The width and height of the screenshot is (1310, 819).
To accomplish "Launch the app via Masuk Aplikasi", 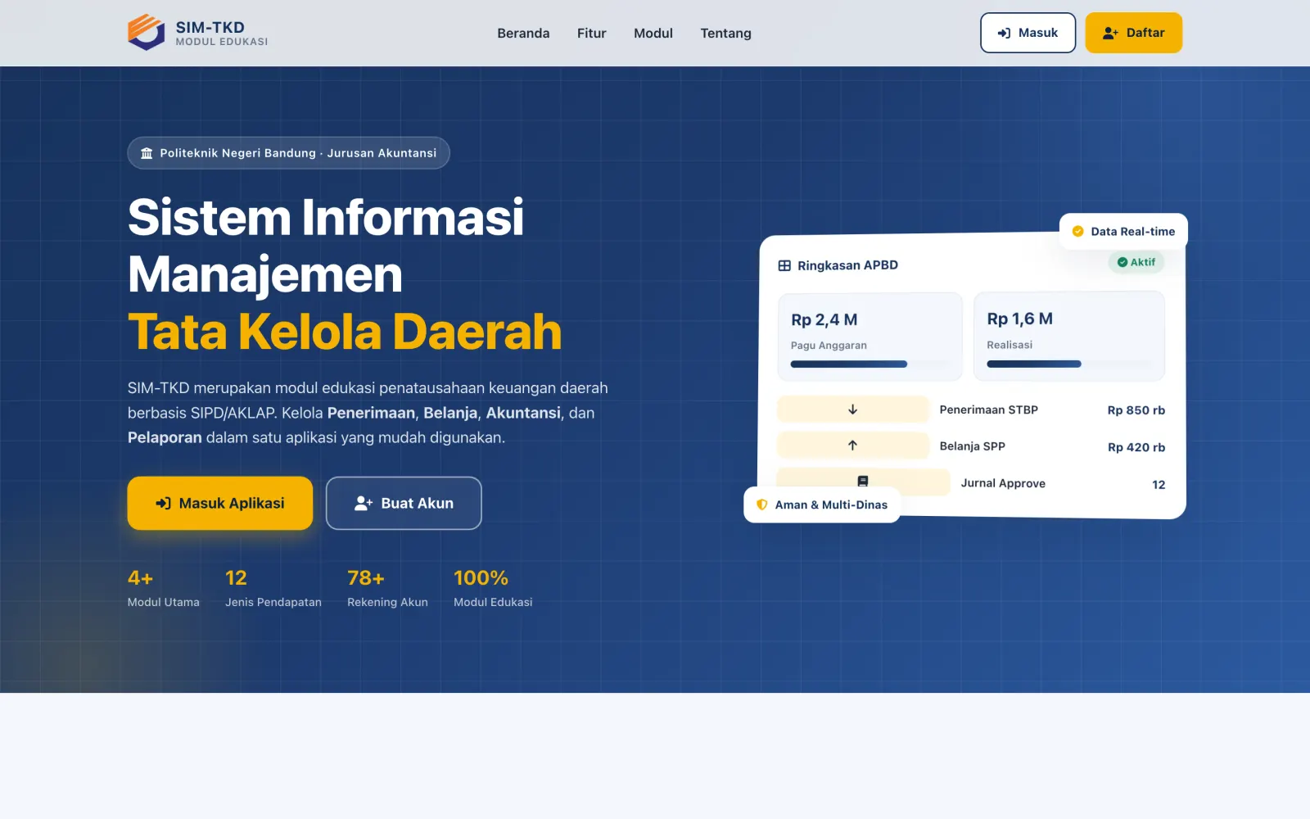I will point(220,503).
